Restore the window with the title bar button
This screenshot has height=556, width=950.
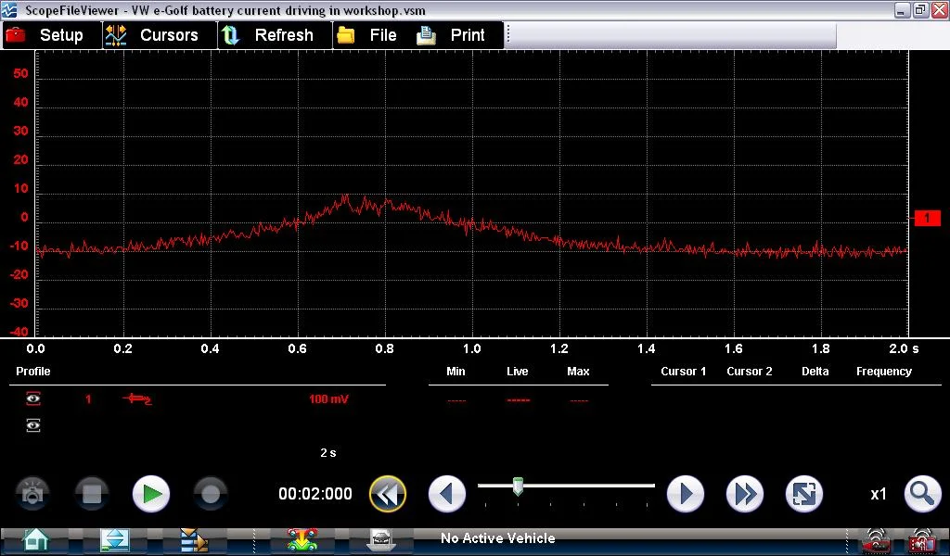coord(920,9)
